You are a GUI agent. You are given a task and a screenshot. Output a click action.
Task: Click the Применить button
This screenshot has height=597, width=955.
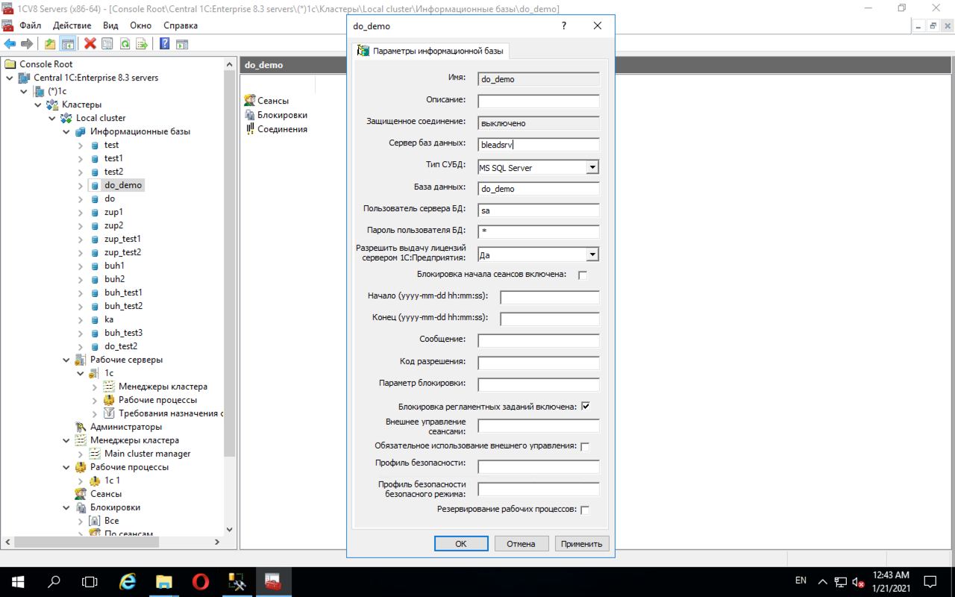[x=581, y=543]
